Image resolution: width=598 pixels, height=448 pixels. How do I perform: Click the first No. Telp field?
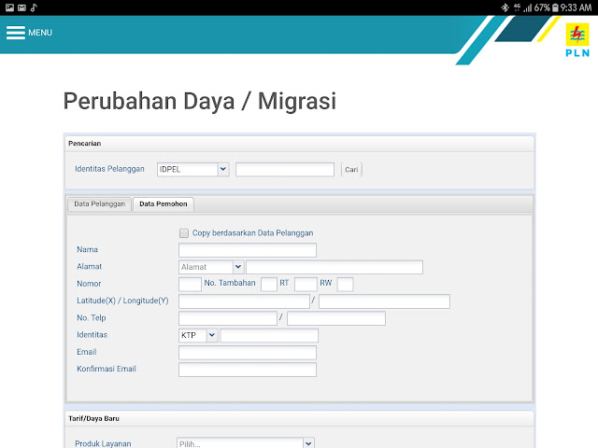(228, 318)
